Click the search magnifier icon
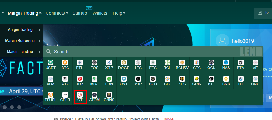Image resolution: width=272 pixels, height=120 pixels. (x=49, y=51)
